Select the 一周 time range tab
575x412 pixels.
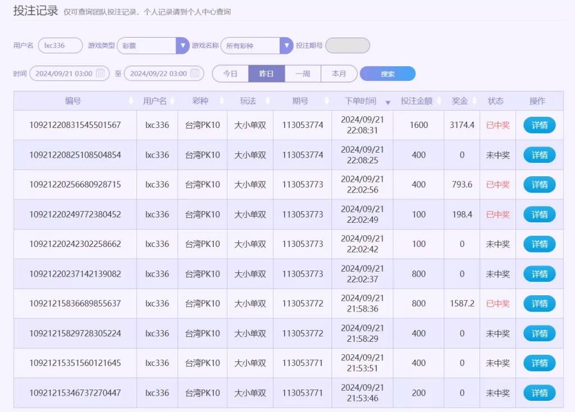pos(303,74)
